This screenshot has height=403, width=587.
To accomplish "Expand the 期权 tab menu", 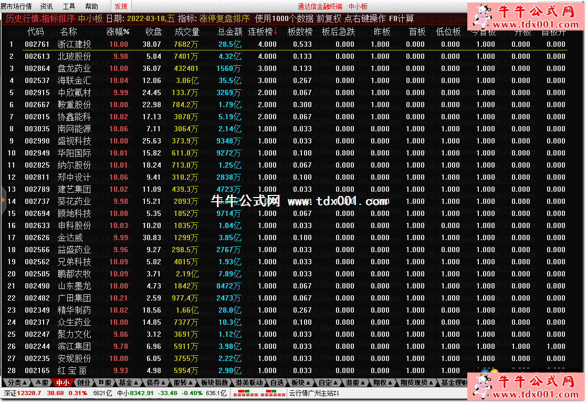I will click(382, 383).
